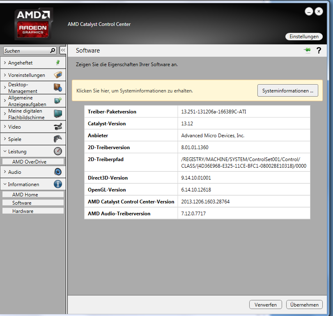
Task: Click the search magnifier icon
Action: [53, 51]
